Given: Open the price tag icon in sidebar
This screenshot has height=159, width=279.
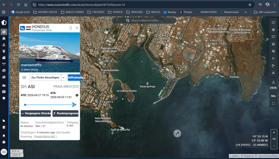Looking at the screenshot, I should click(4, 121).
